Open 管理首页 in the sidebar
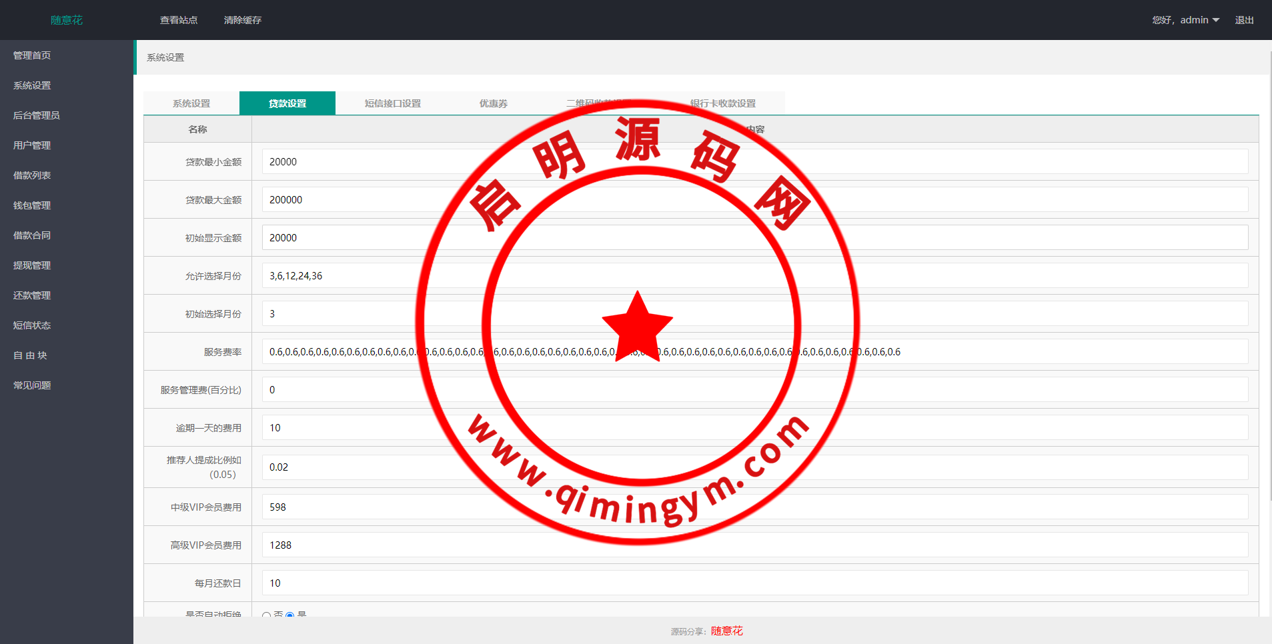The height and width of the screenshot is (644, 1272). click(x=32, y=55)
